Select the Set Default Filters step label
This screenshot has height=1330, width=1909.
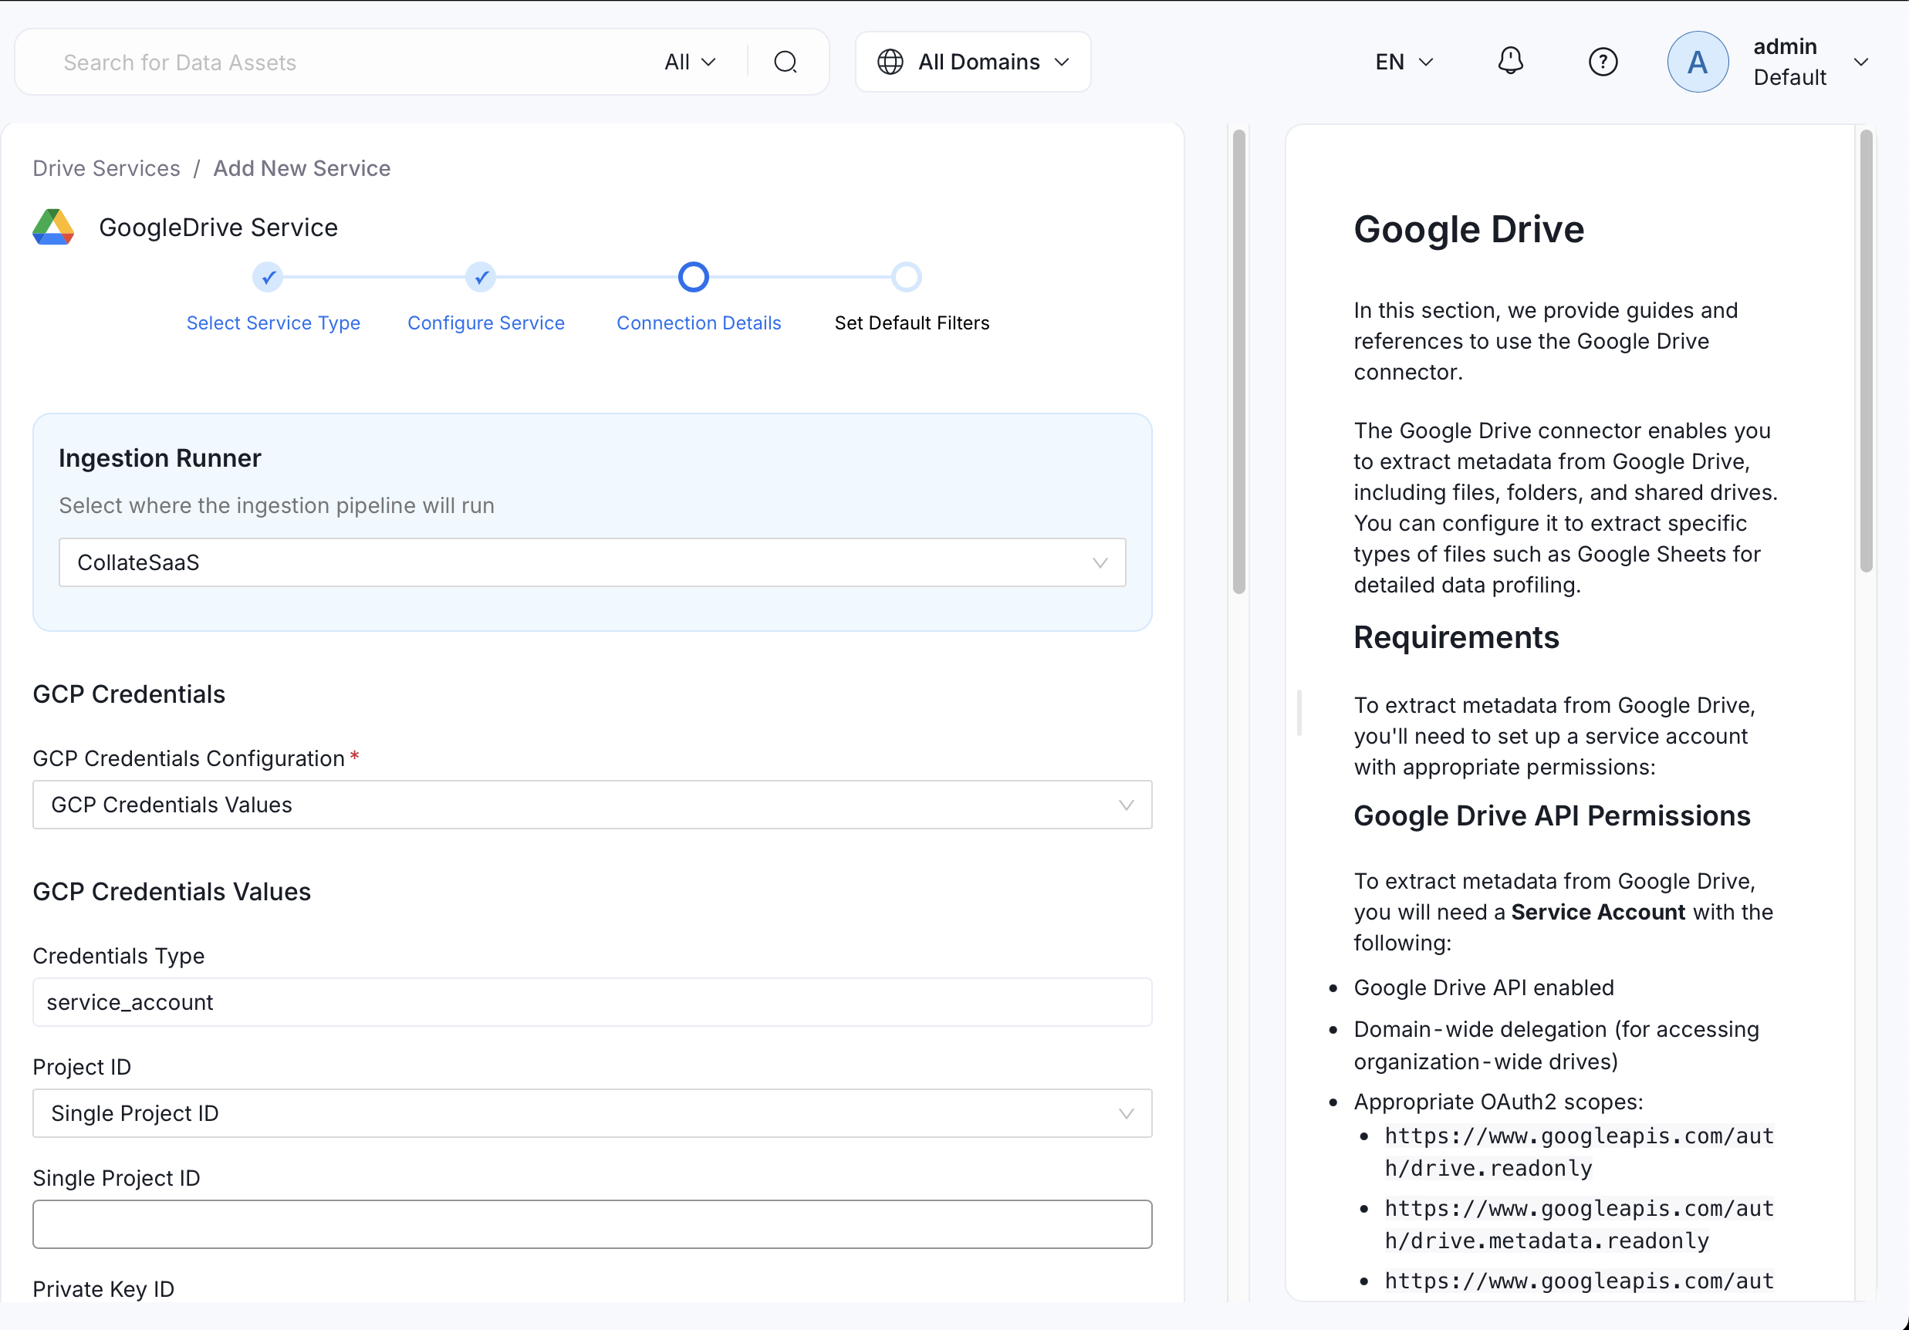912,322
